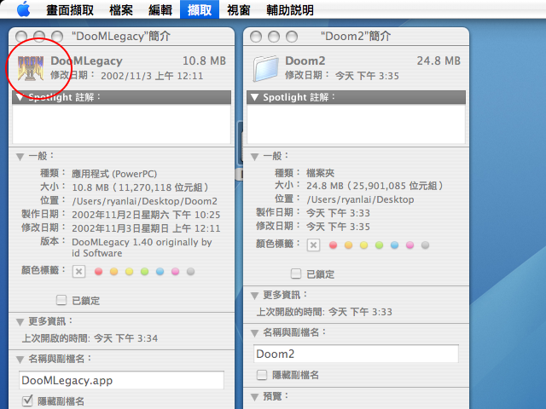The image size is (546, 409).
Task: Collapse the 一般 section in Doom2 window
Action: (254, 157)
